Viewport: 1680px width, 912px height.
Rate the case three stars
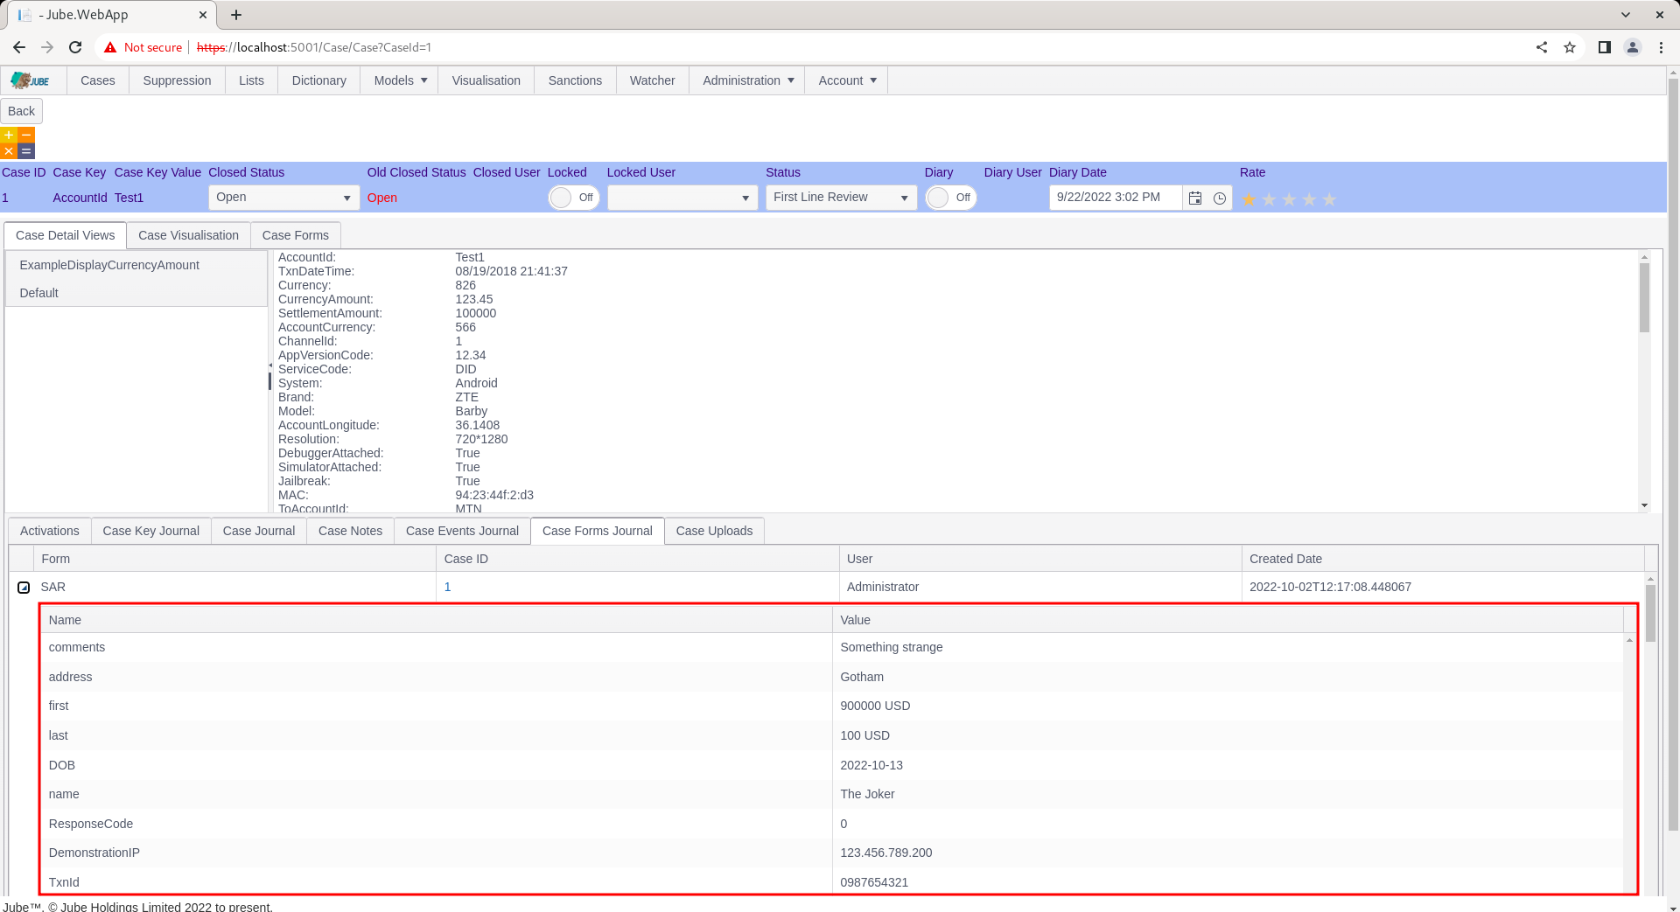tap(1289, 199)
